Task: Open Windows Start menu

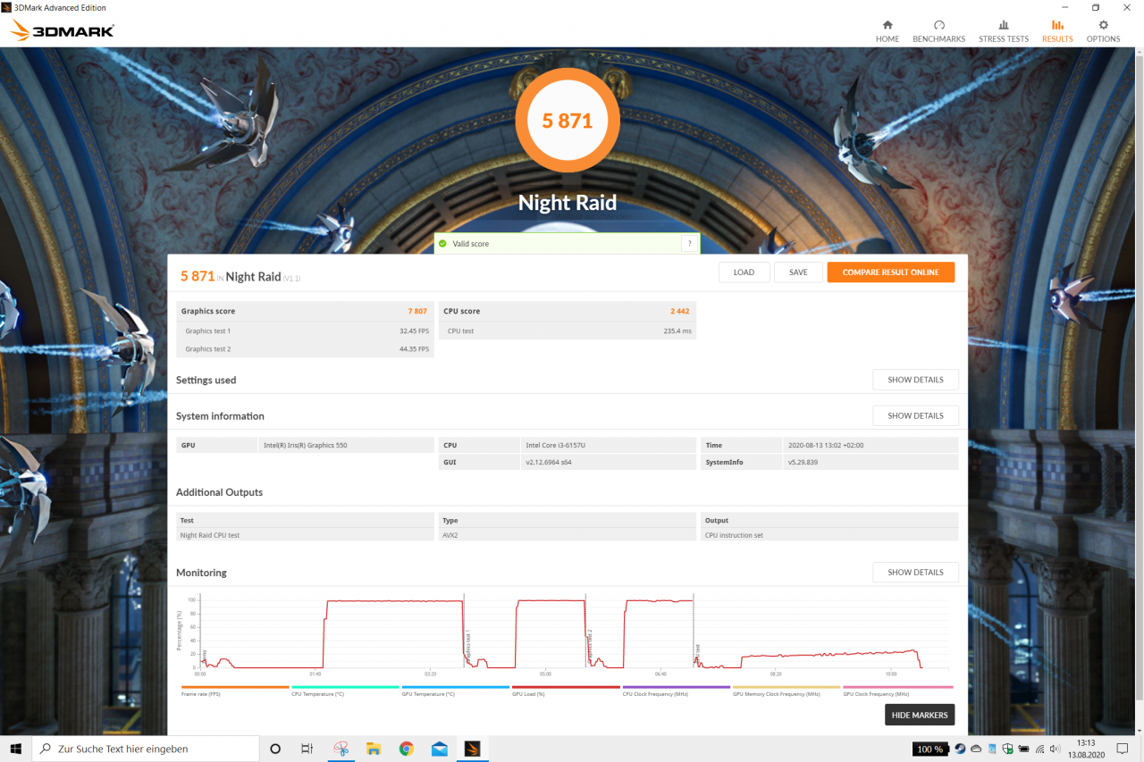Action: (x=15, y=749)
